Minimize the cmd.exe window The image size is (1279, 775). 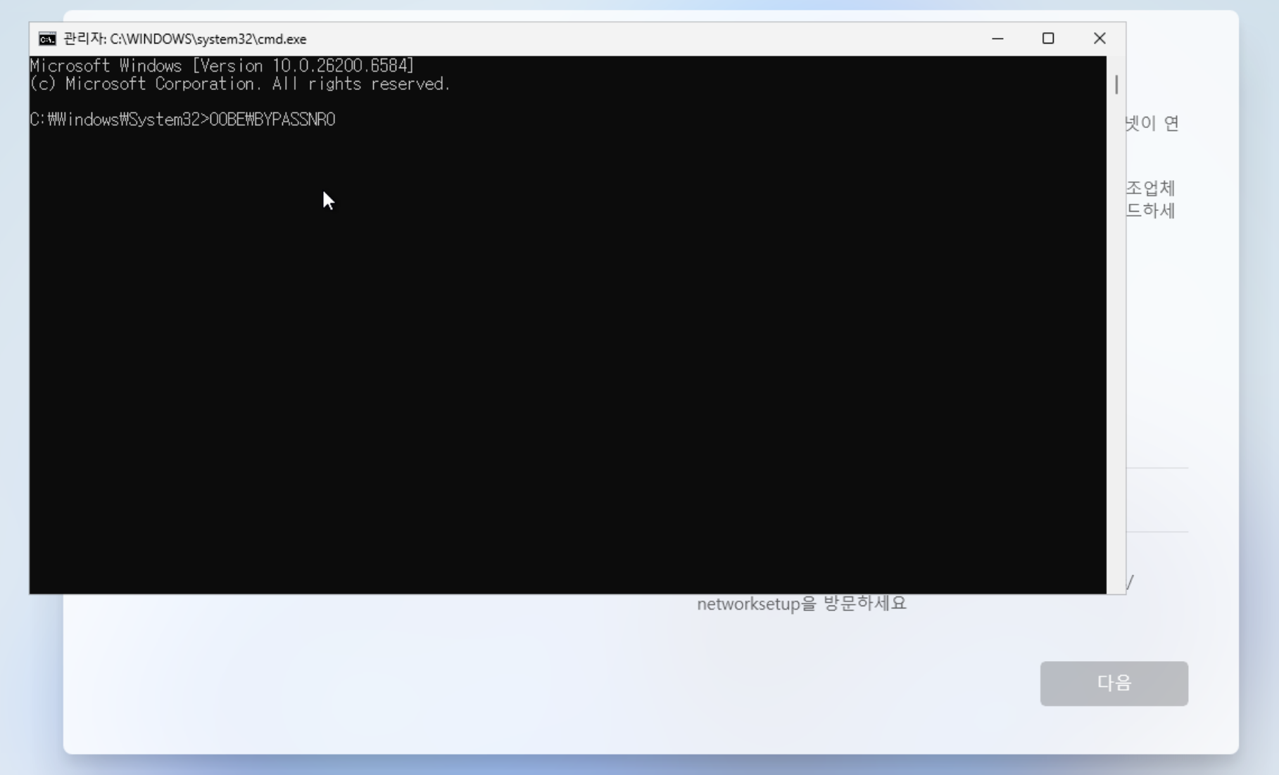pyautogui.click(x=997, y=39)
